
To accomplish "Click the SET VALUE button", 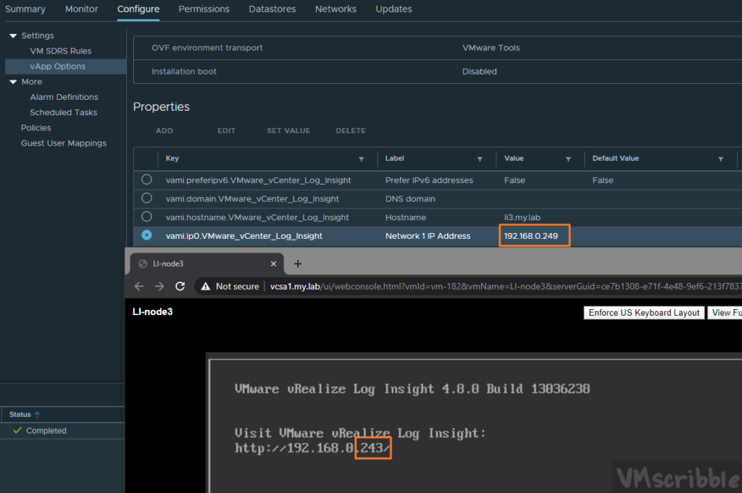I will click(288, 131).
